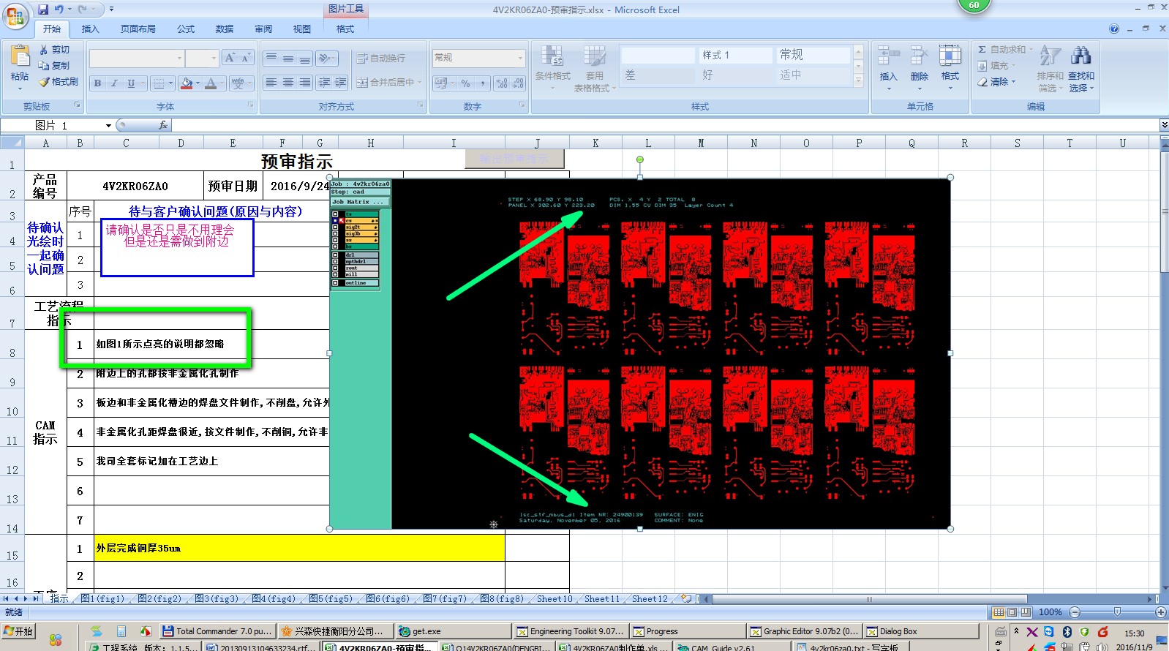Toggle underline formatting
This screenshot has width=1169, height=651.
[x=131, y=83]
